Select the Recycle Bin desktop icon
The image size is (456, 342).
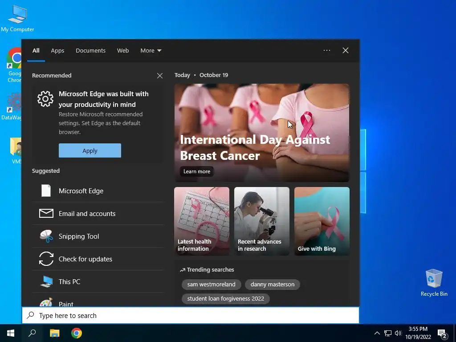click(x=434, y=283)
